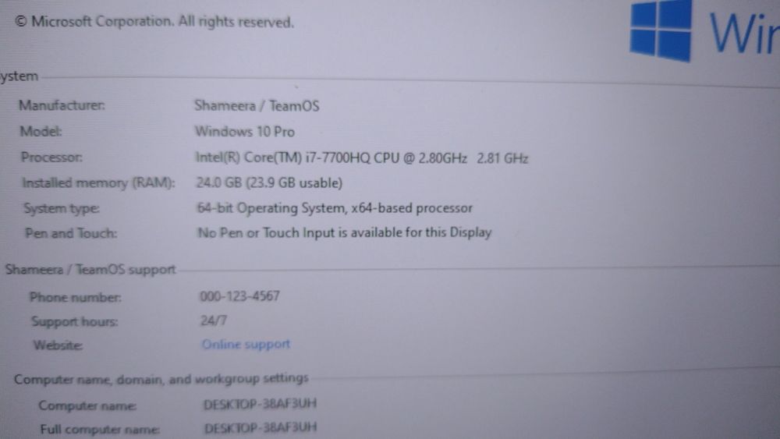
Task: Click the Shameera / TeamOS support heading
Action: click(90, 270)
